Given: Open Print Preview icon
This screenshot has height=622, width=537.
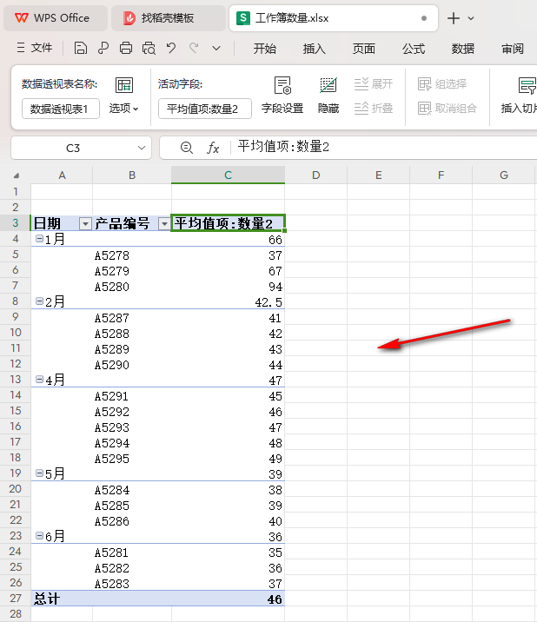Looking at the screenshot, I should point(149,48).
